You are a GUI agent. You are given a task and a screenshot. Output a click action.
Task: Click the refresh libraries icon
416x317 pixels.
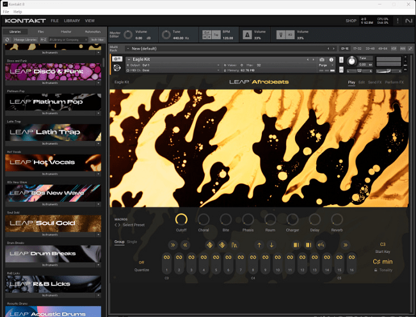[x=8, y=40]
